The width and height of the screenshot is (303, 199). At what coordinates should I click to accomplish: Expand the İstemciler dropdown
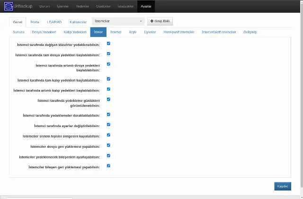pos(118,21)
